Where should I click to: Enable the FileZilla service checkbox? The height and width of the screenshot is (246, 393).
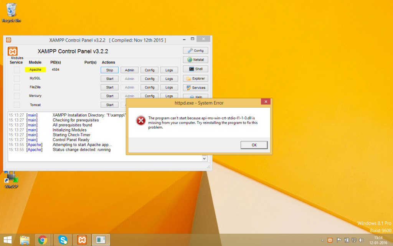coord(16,87)
